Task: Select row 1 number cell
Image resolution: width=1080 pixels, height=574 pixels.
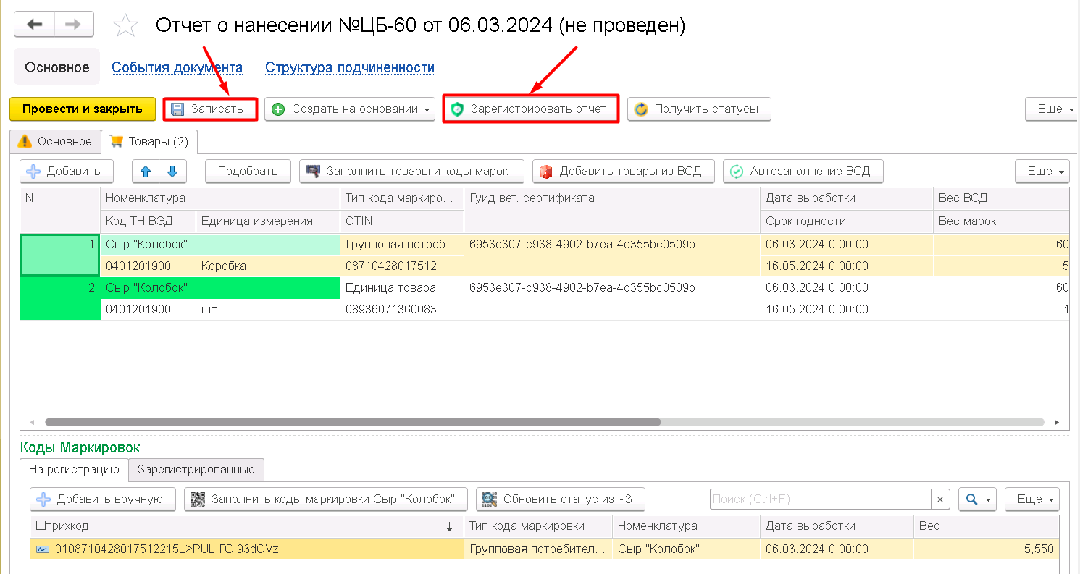Action: [60, 255]
